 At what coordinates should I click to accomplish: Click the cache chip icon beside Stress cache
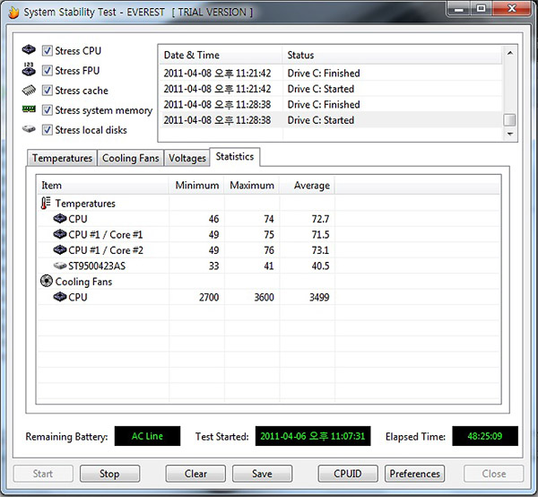pyautogui.click(x=29, y=90)
